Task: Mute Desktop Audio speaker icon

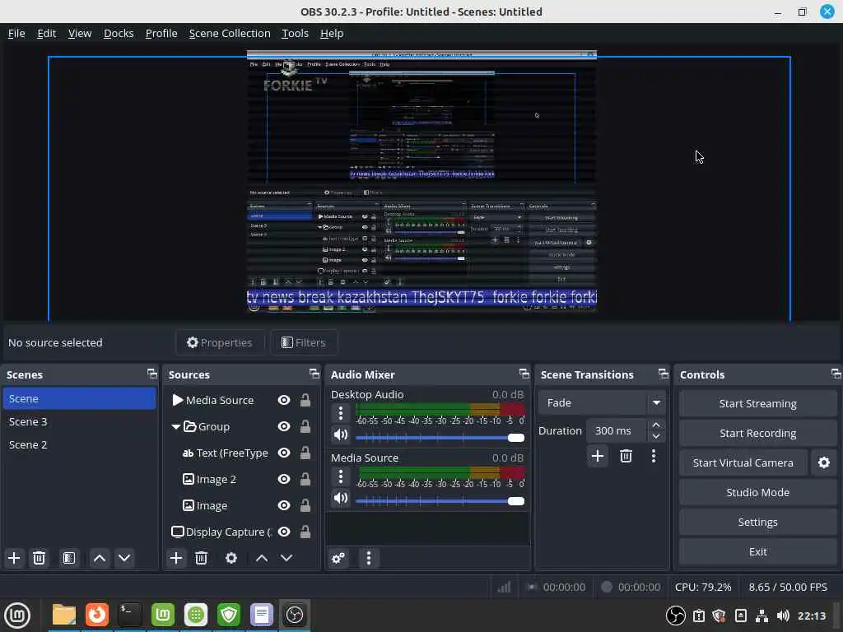Action: [340, 434]
